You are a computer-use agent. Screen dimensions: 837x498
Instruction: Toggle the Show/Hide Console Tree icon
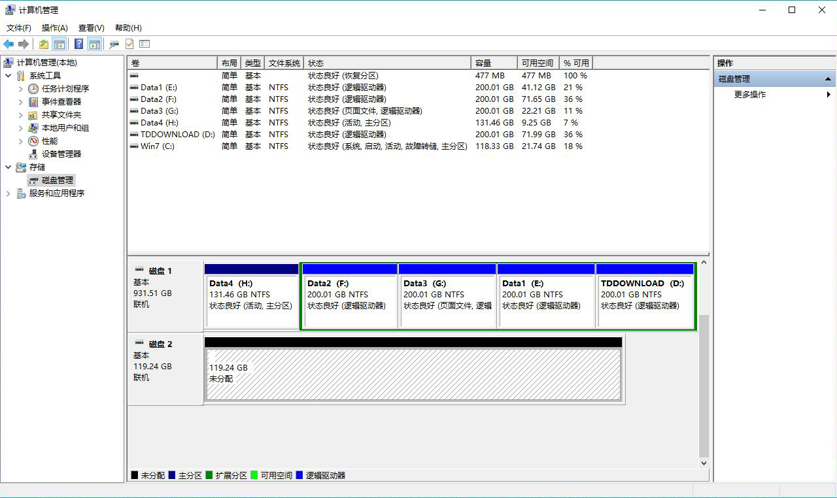tap(60, 44)
